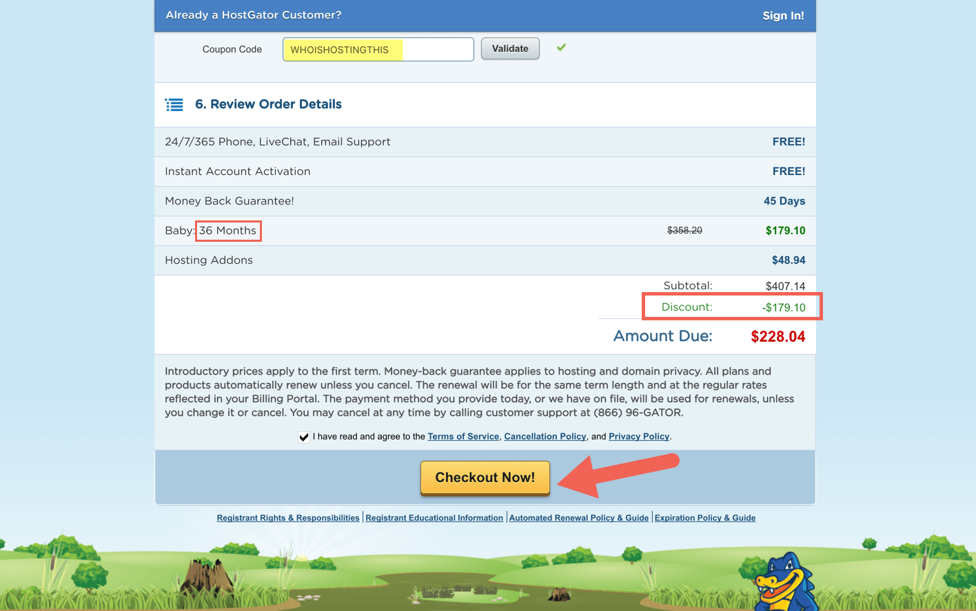Click the green coupon valid checkmark icon
The width and height of the screenshot is (976, 611).
point(561,48)
